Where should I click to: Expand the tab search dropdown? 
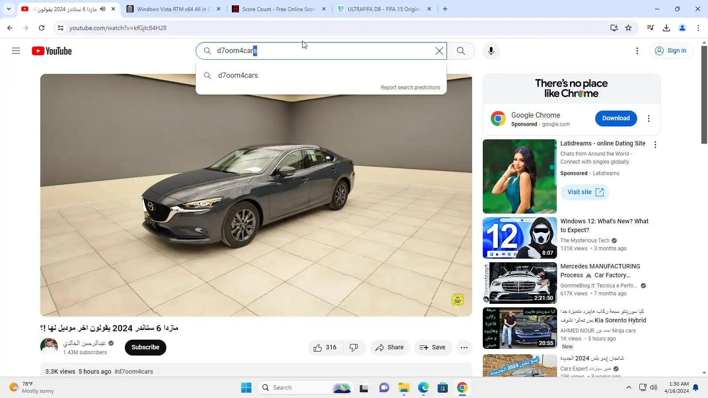[x=9, y=9]
